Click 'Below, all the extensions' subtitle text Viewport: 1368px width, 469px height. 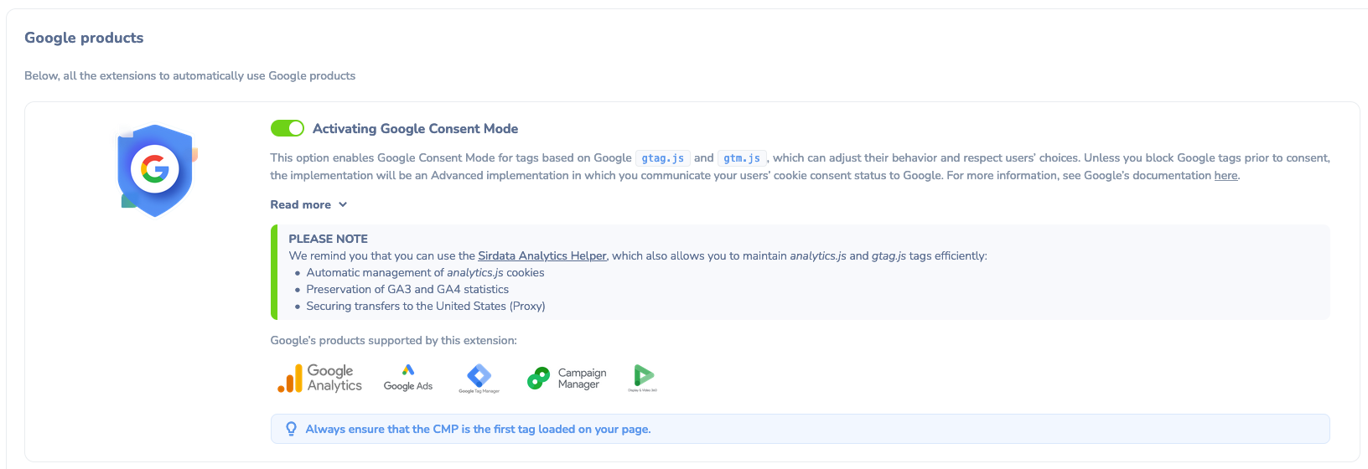189,75
